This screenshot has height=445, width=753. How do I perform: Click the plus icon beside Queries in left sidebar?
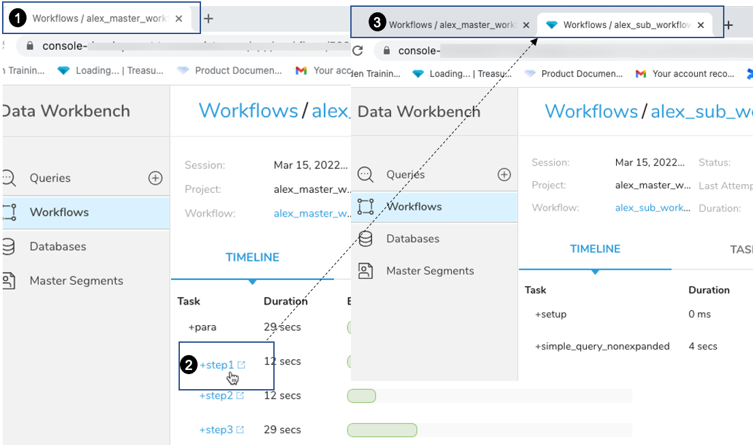pos(155,178)
